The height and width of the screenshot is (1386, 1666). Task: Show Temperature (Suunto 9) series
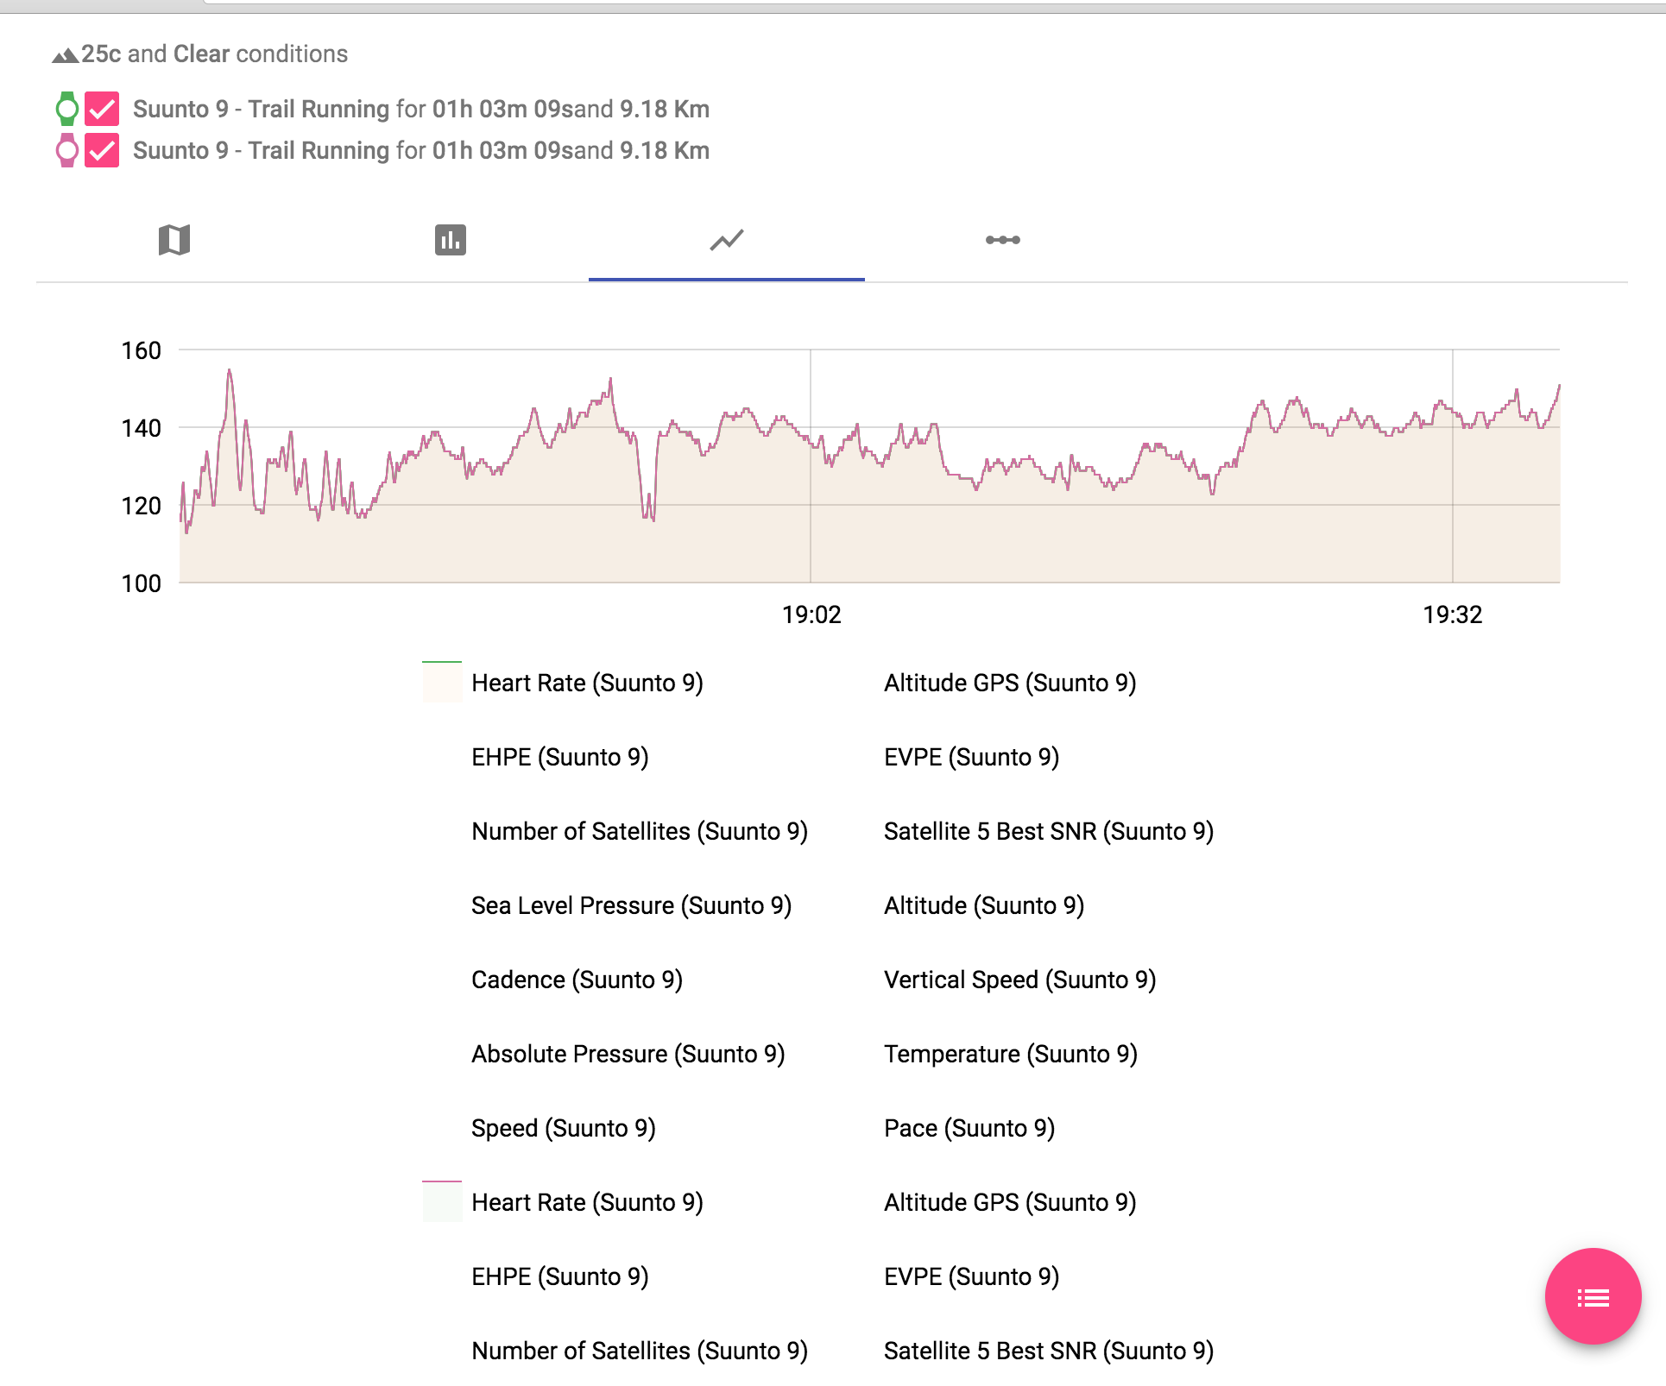click(x=1010, y=1054)
